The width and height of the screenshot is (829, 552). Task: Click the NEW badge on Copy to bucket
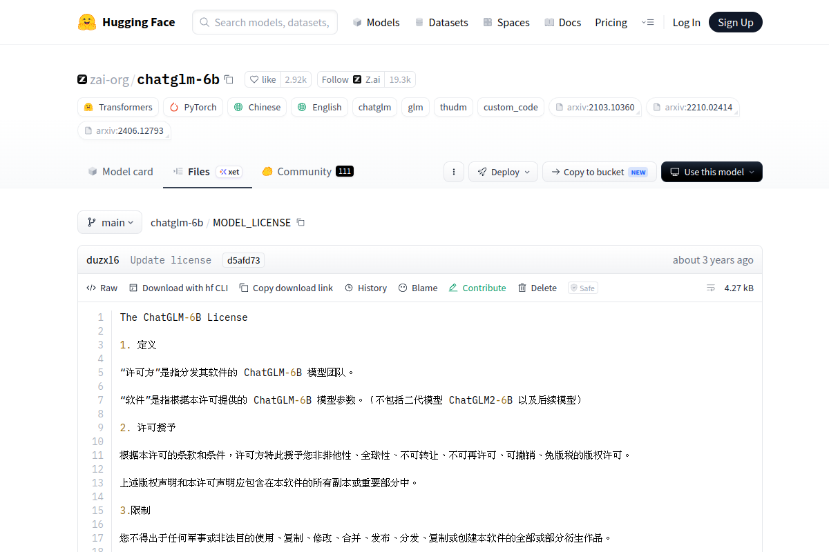pyautogui.click(x=638, y=172)
